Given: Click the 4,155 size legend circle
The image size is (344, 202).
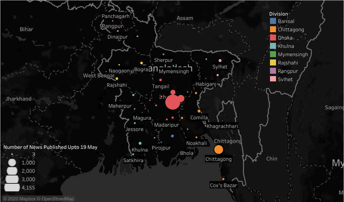Looking at the screenshot, I should coord(12,188).
